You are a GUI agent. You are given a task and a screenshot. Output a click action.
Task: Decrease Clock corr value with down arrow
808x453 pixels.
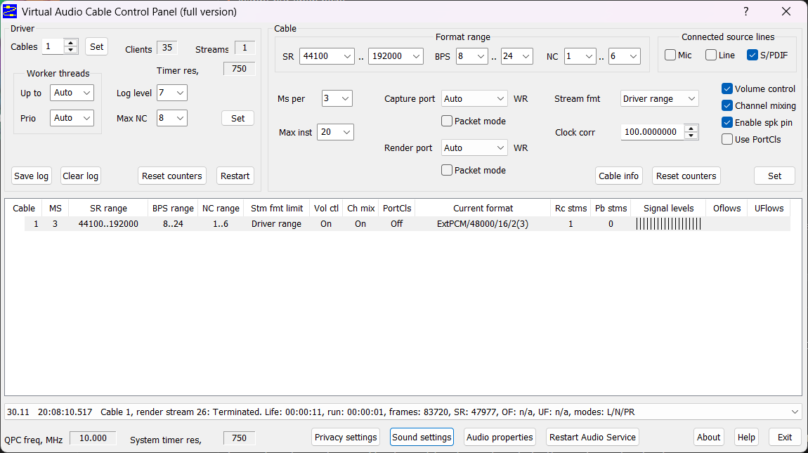pos(691,136)
